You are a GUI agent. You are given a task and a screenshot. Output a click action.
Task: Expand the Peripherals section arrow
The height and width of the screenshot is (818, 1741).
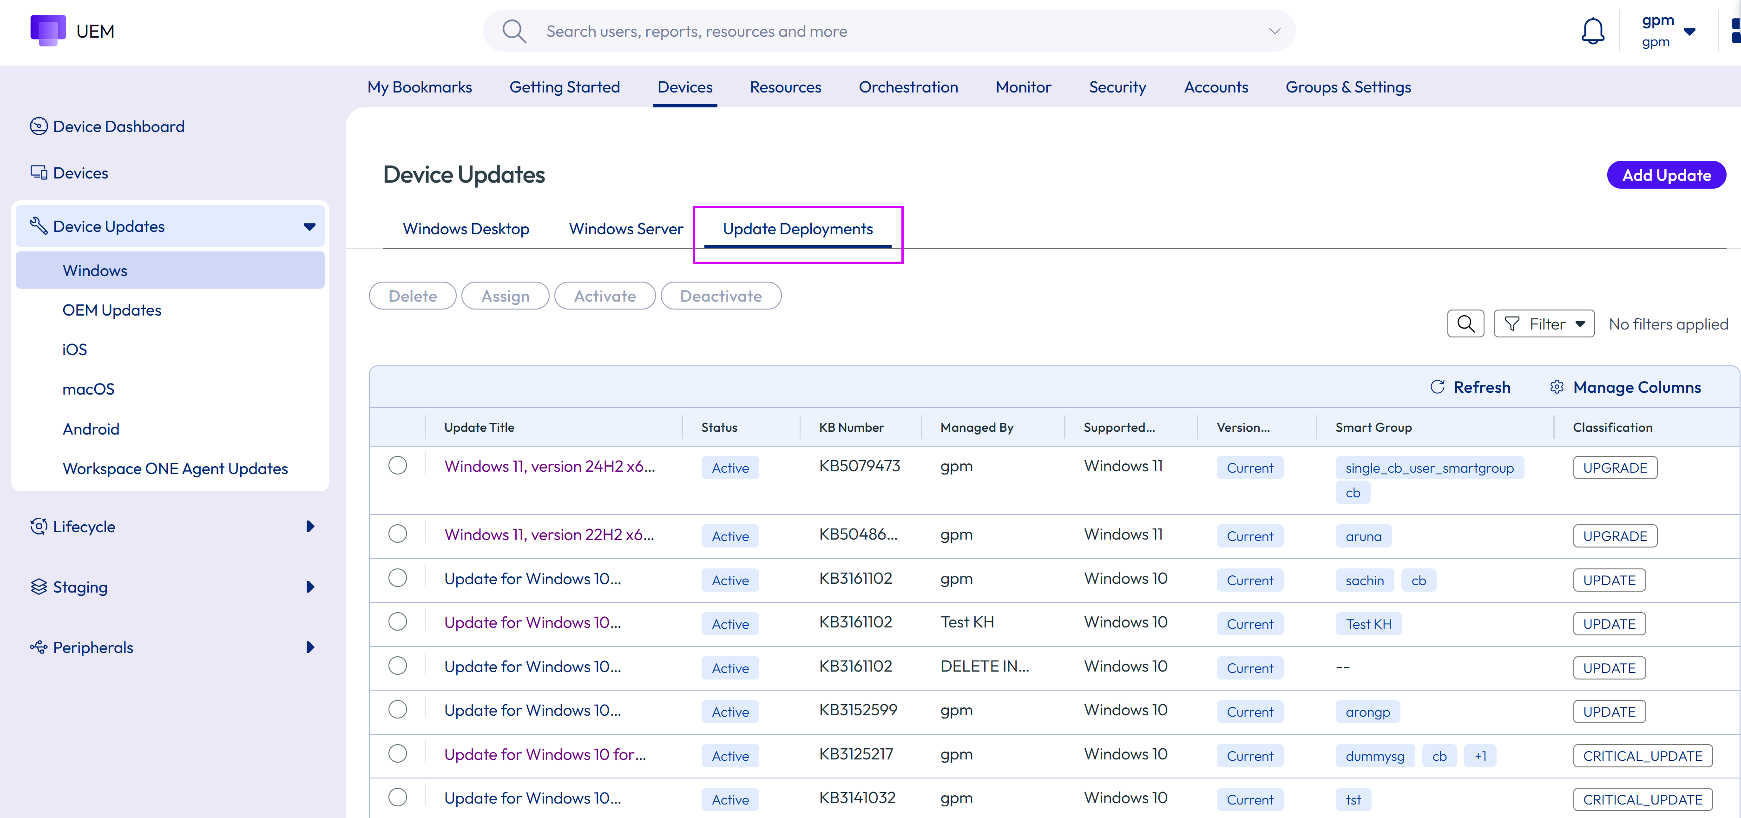(310, 647)
